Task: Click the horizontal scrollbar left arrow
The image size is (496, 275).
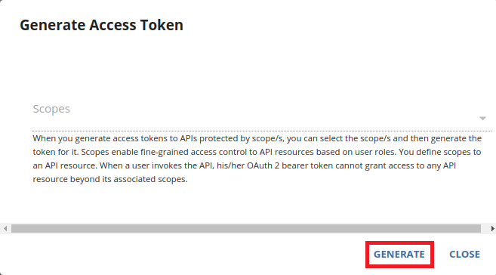Action: pyautogui.click(x=5, y=228)
